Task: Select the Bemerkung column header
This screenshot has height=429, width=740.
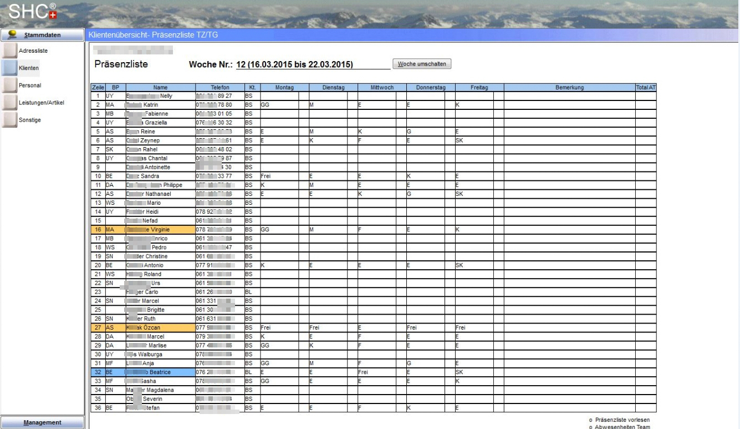Action: click(569, 88)
